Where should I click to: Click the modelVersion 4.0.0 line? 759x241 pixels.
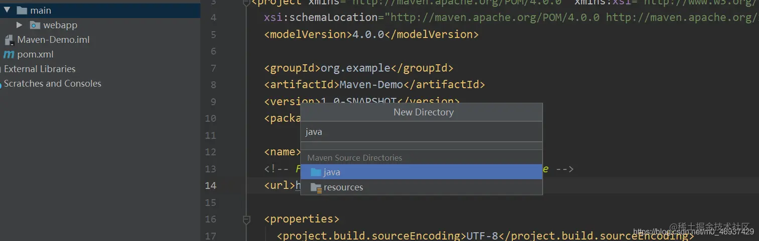371,34
